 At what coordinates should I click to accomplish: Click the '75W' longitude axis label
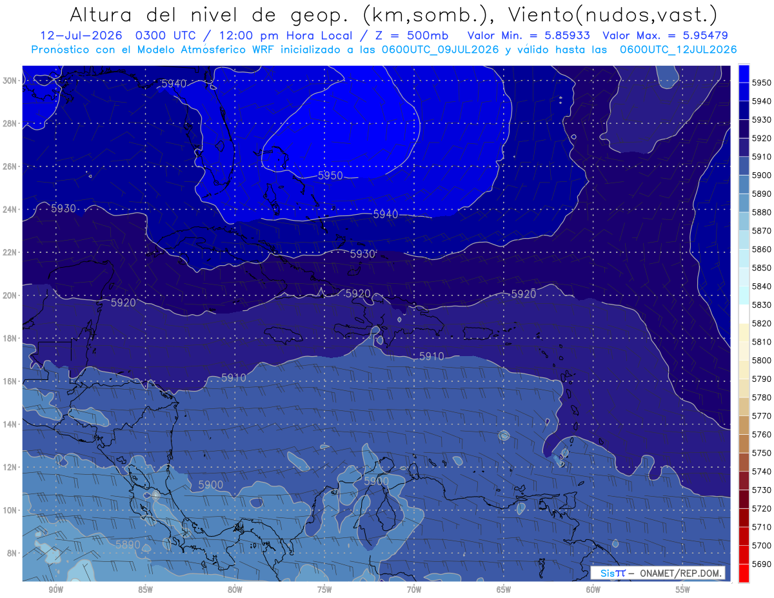[x=324, y=590]
